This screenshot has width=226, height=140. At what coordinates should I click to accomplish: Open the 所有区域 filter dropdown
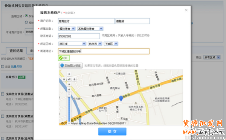212,57
